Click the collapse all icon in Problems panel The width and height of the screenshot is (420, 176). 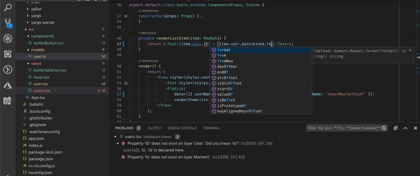pos(395,128)
